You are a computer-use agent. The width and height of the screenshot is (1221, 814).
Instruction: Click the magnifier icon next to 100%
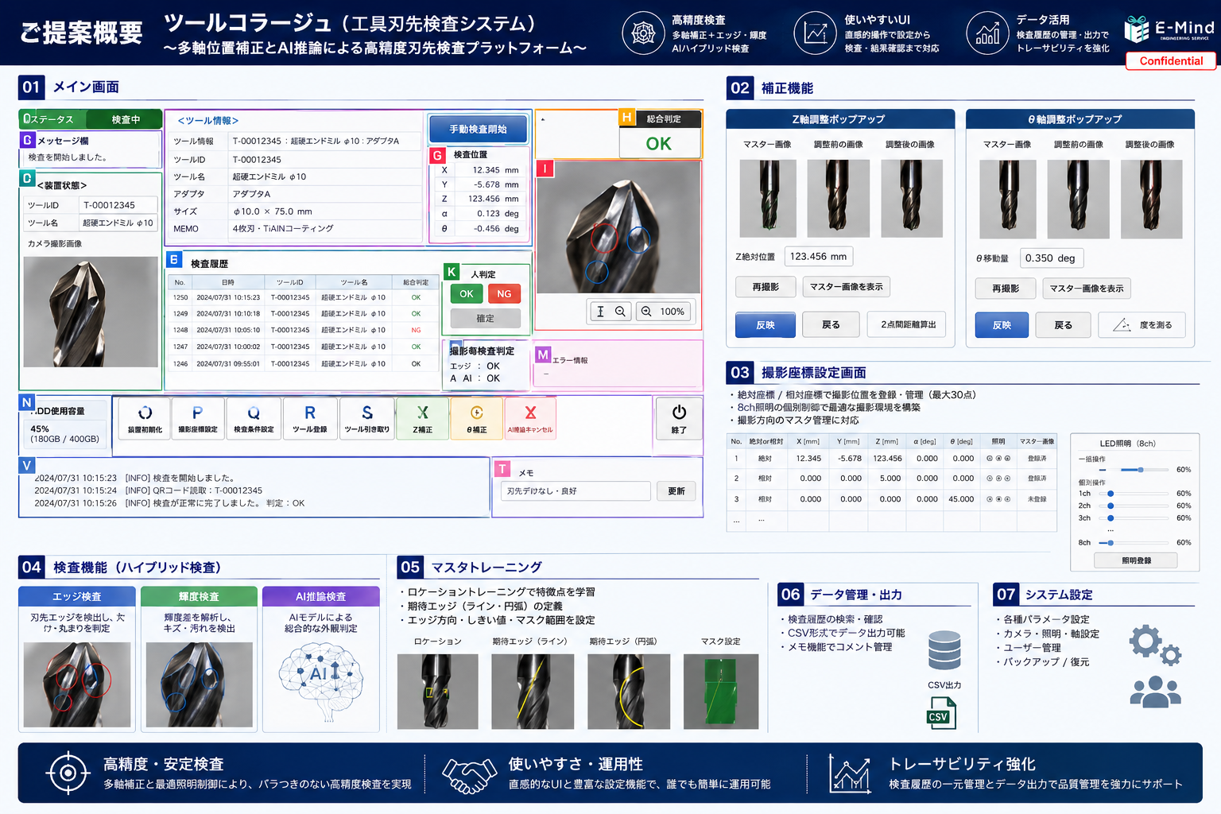(646, 312)
